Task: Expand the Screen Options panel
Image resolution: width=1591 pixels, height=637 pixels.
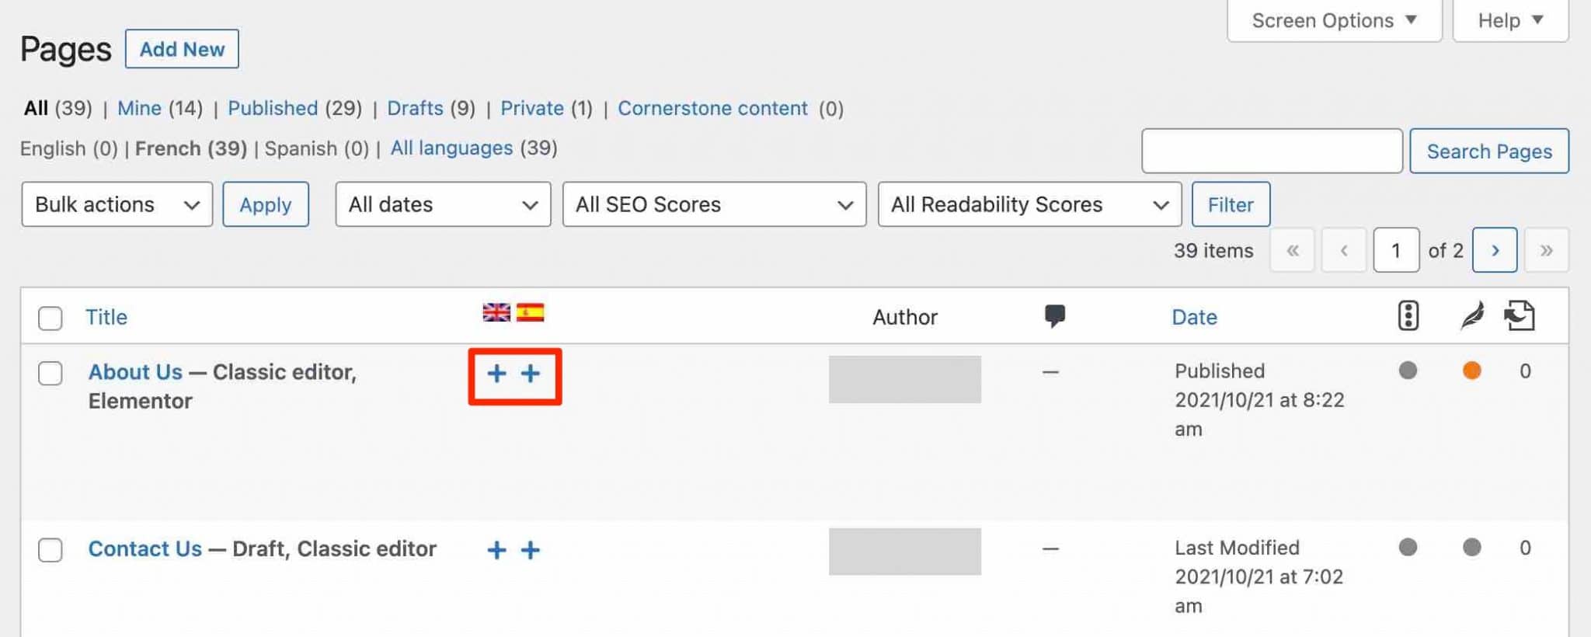Action: (x=1333, y=20)
